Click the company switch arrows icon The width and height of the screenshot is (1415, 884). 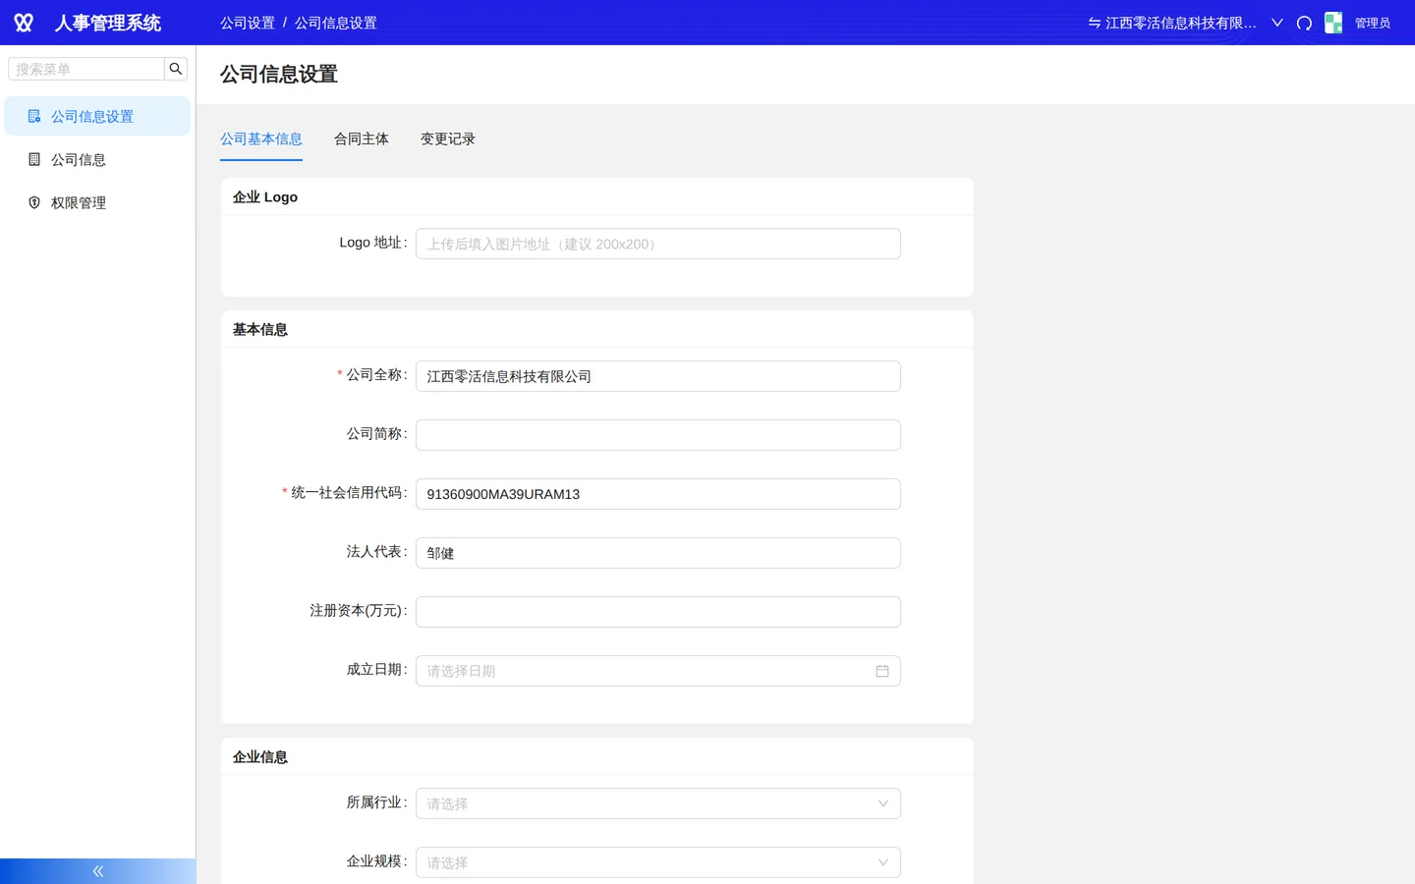tap(1094, 23)
